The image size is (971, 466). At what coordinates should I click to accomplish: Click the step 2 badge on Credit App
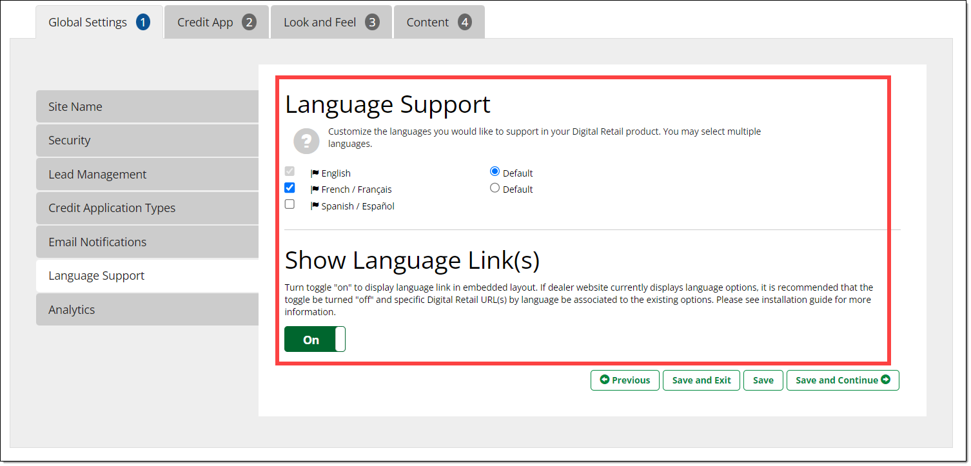[x=249, y=23]
